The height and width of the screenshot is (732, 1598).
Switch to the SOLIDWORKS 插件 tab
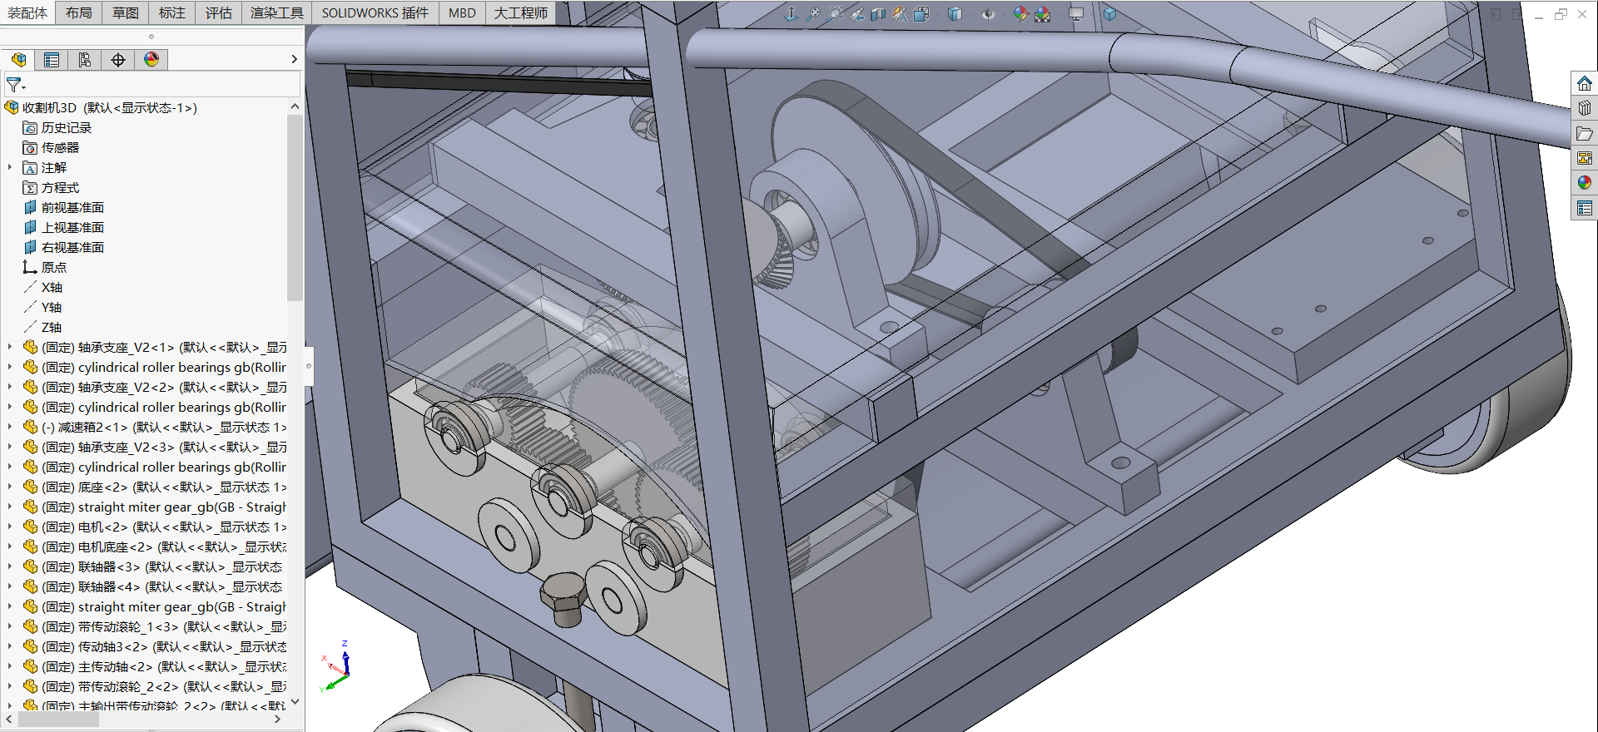tap(375, 12)
